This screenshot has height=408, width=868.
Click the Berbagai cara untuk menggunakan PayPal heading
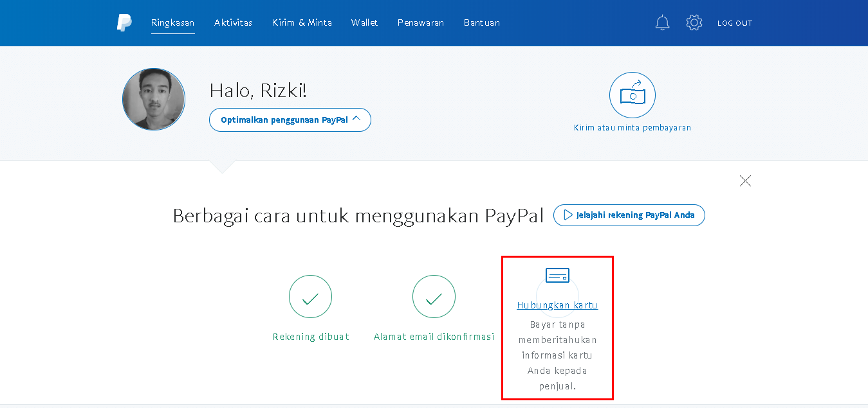point(358,216)
